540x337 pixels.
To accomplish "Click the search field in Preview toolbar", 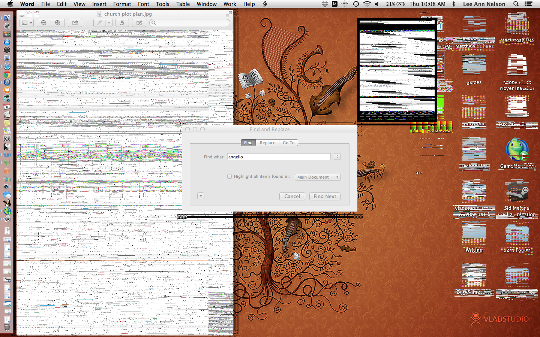I will [x=190, y=23].
